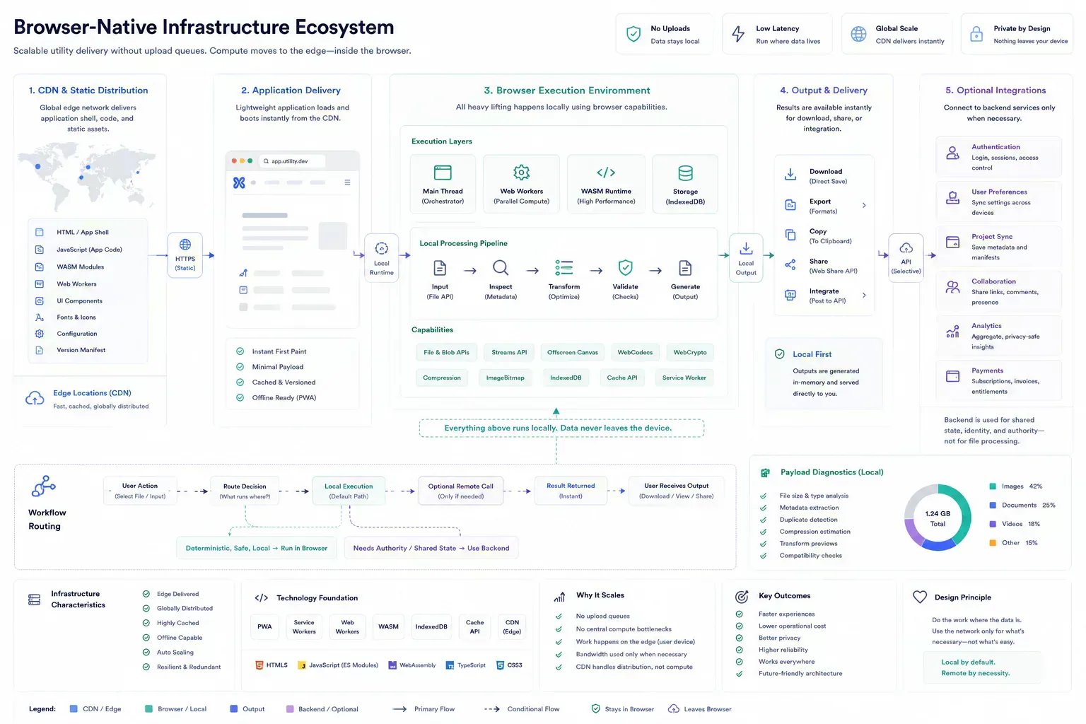
Task: Click the Documents 25% blue swatch
Action: coord(993,506)
